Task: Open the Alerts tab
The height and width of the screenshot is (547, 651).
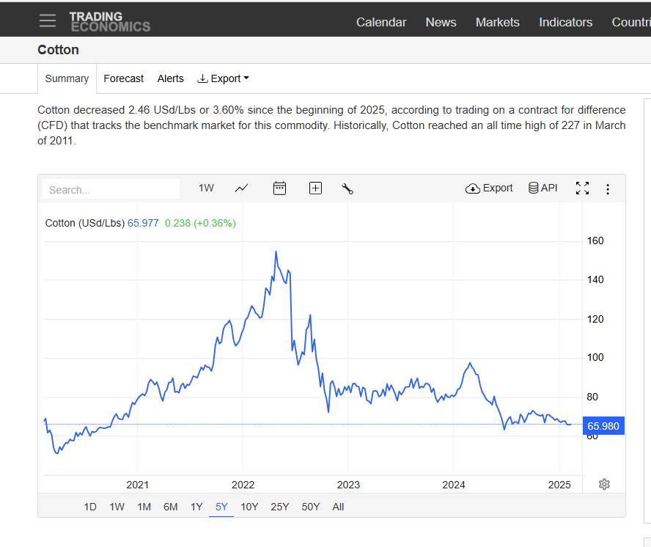Action: (170, 78)
